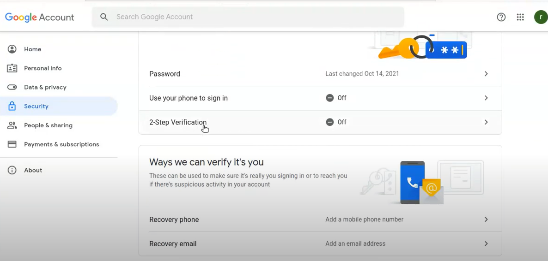548x261 pixels.
Task: Click the green profile avatar icon
Action: tap(541, 17)
